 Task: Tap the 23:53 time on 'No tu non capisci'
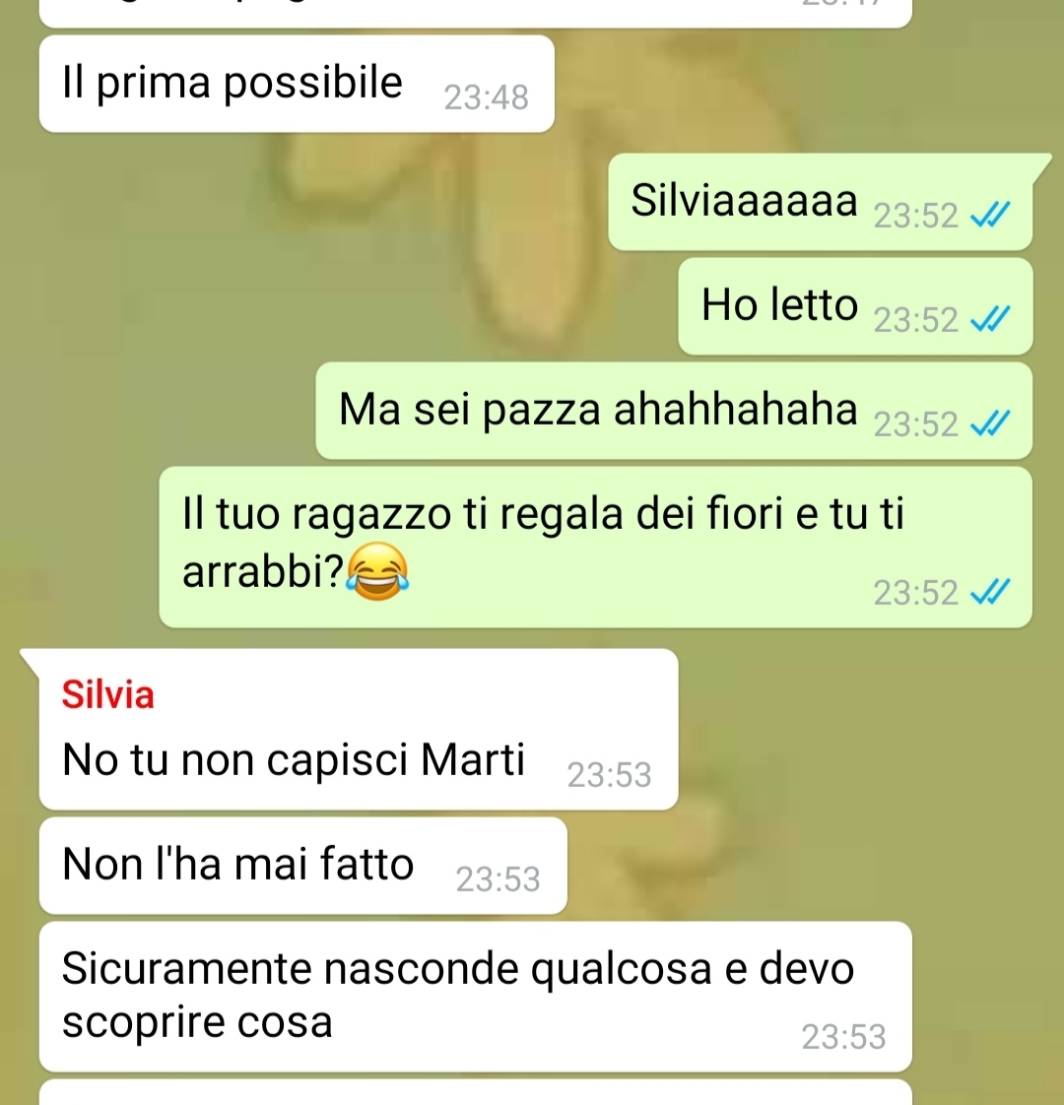(x=609, y=775)
